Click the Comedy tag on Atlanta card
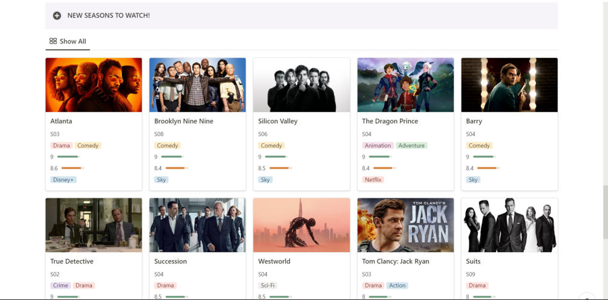The image size is (608, 300). pyautogui.click(x=88, y=146)
